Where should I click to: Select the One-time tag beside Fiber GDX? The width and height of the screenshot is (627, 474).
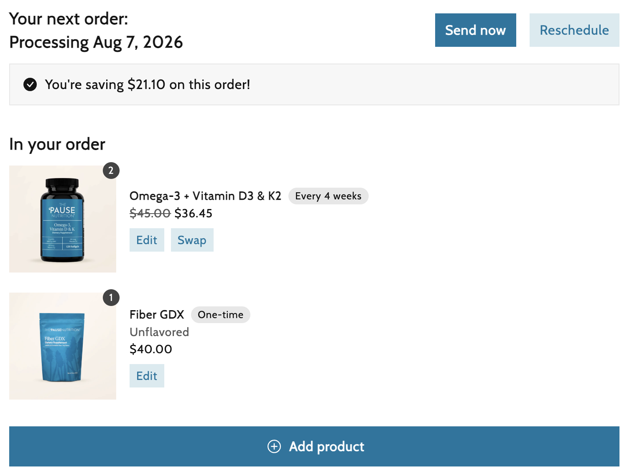tap(220, 315)
